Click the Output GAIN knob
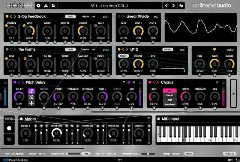Image resolution: width=240 pixels, height=162 pixels. [214, 64]
